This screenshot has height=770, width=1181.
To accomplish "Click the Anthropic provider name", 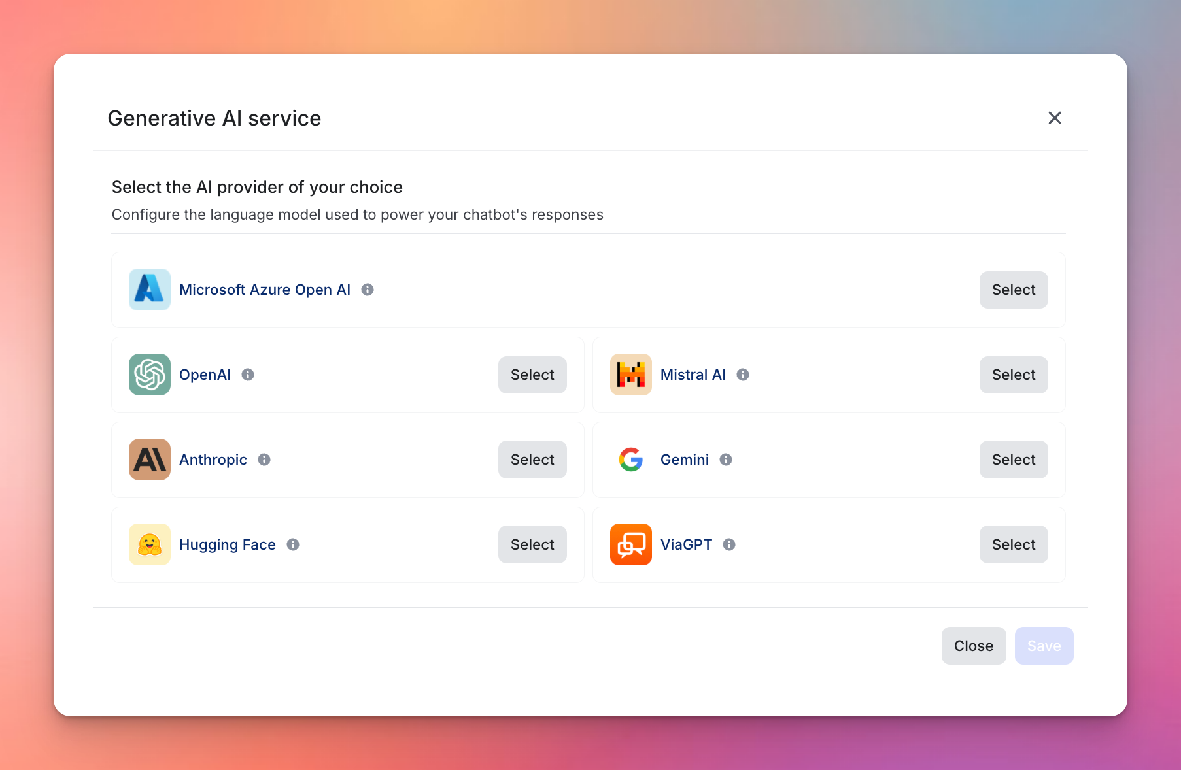I will pyautogui.click(x=213, y=460).
